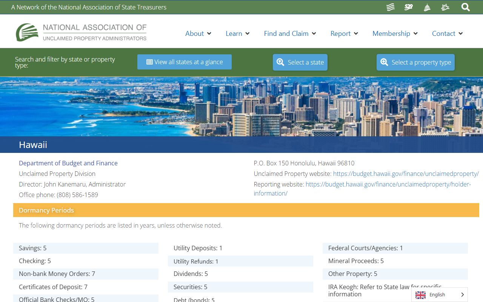
Task: Click 'Certificates of Deposit: 7' row
Action: 86,287
